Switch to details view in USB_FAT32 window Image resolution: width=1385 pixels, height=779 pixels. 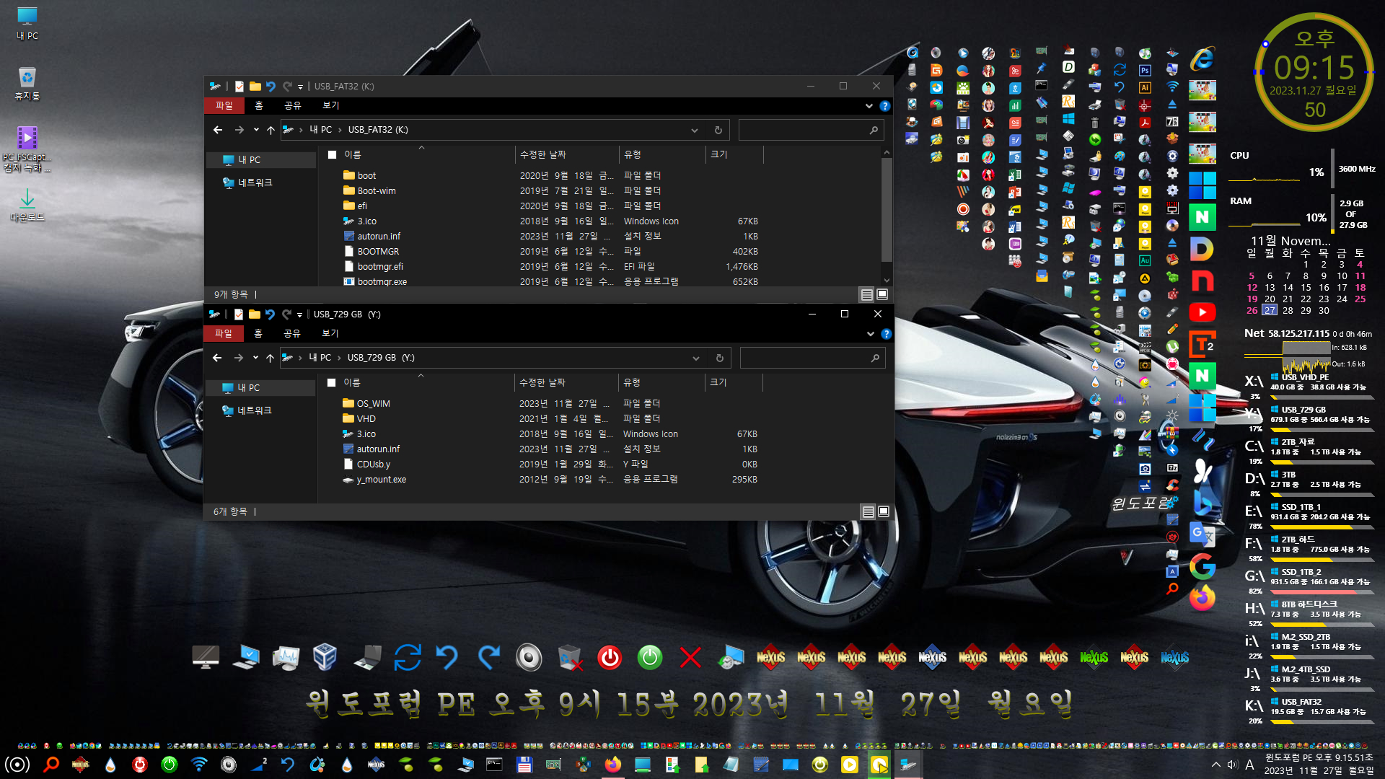tap(867, 294)
